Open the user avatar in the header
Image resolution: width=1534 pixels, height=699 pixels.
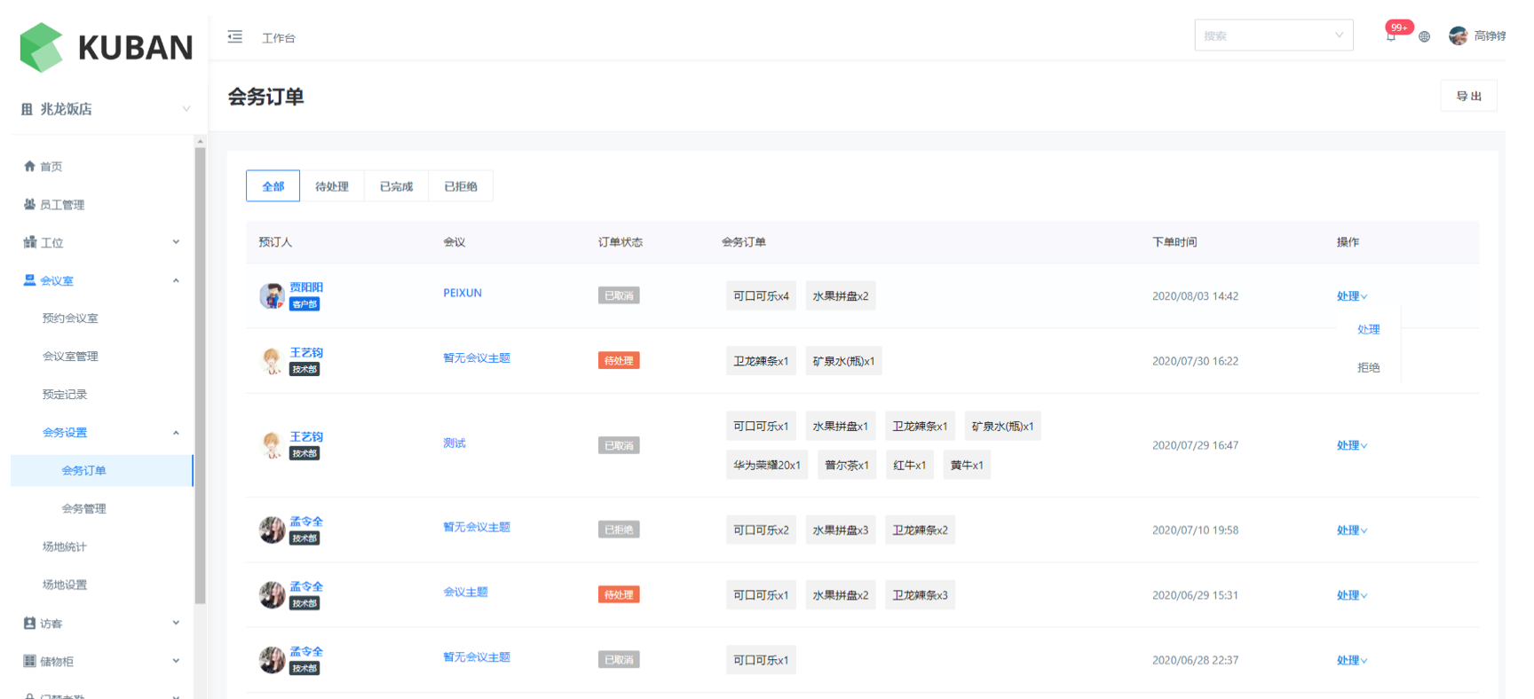pyautogui.click(x=1458, y=35)
